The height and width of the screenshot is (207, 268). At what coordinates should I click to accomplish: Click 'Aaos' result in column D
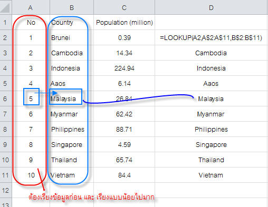click(212, 83)
